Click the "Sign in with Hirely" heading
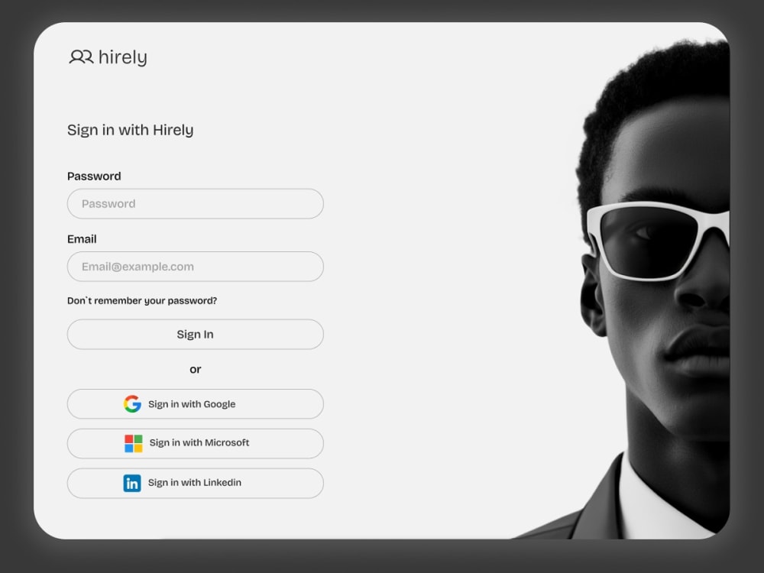 pyautogui.click(x=130, y=130)
